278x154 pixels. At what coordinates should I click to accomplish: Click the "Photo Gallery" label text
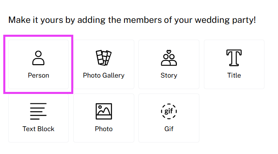coord(104,76)
